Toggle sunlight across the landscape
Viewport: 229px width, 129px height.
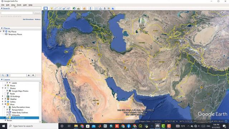pos(79,8)
